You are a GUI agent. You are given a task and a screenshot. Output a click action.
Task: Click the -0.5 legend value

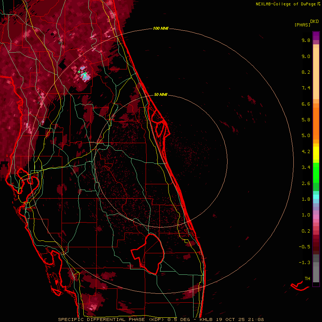[304, 247]
